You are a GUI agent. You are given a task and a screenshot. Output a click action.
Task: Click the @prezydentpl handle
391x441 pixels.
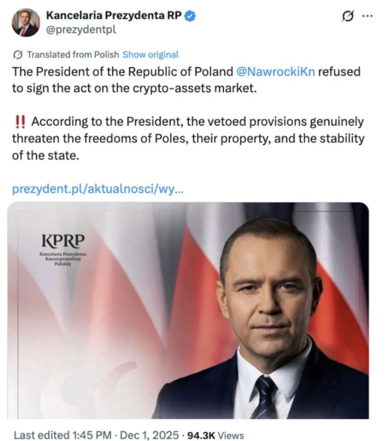click(x=81, y=29)
